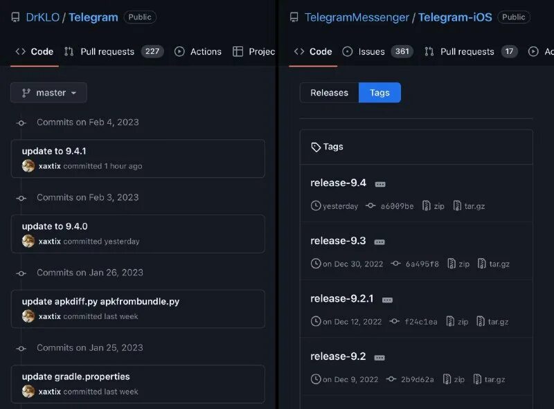
Task: Expand ellipsis details for release-9.4
Action: (x=380, y=184)
